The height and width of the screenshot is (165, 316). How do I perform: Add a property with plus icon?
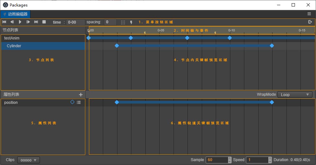(x=80, y=94)
